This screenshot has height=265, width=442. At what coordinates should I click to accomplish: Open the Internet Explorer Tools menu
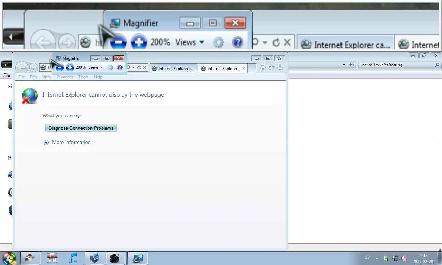(83, 77)
